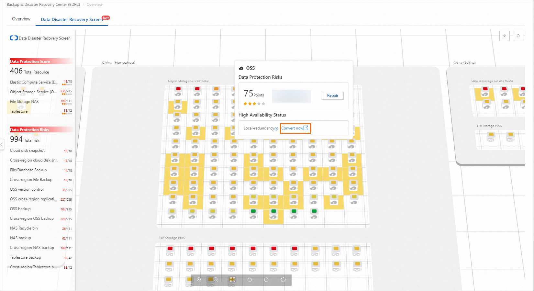Click the Hangzhou Object Storage Service (OSS) group label
Viewport: 534px width, 291px height.
188,81
